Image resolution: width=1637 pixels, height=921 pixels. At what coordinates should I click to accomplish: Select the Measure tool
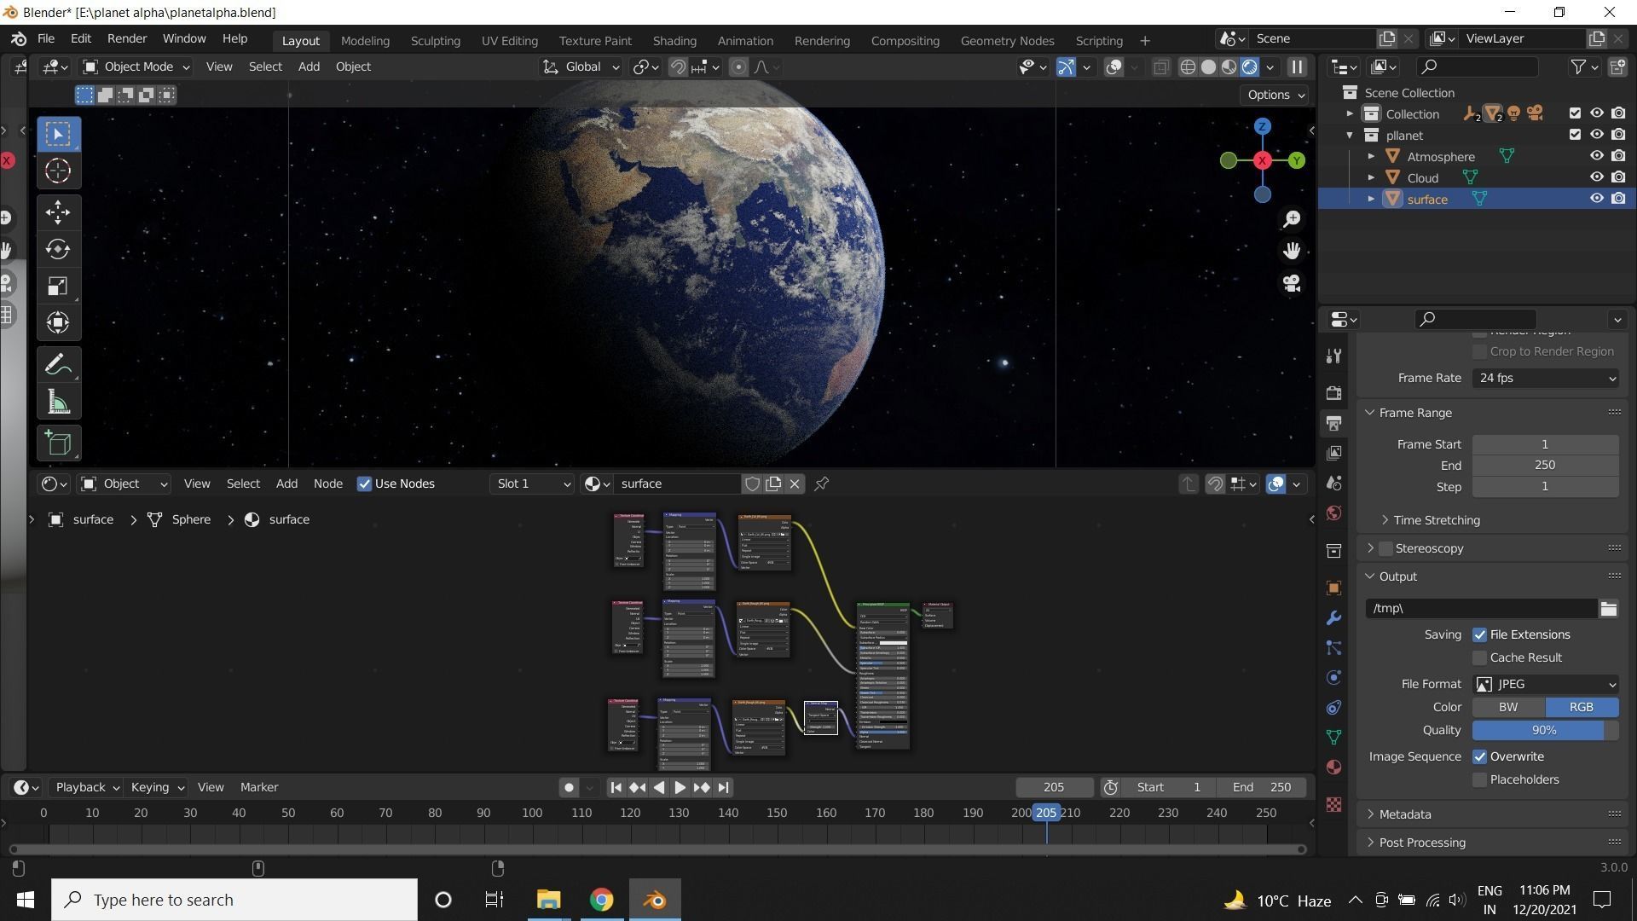(x=58, y=402)
